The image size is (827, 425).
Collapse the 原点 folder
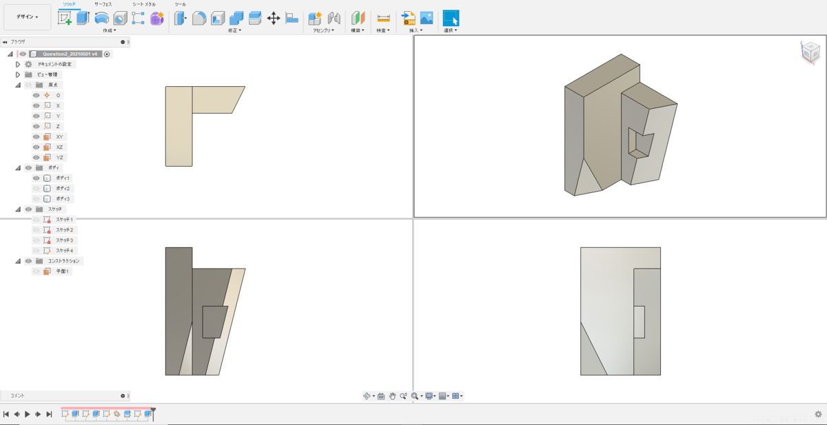click(x=18, y=85)
